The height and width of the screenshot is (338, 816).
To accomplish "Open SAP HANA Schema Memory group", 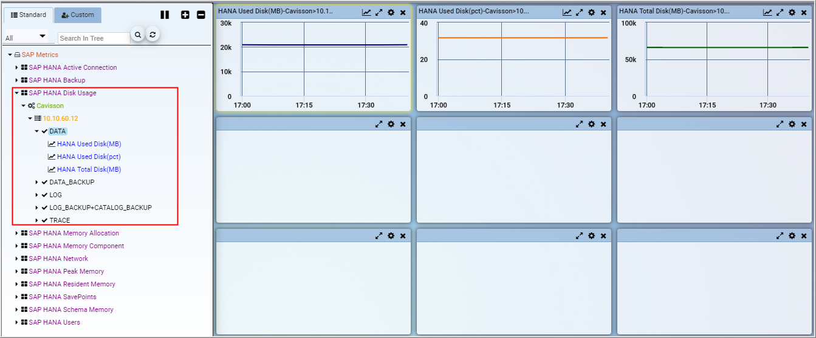I will 71,309.
